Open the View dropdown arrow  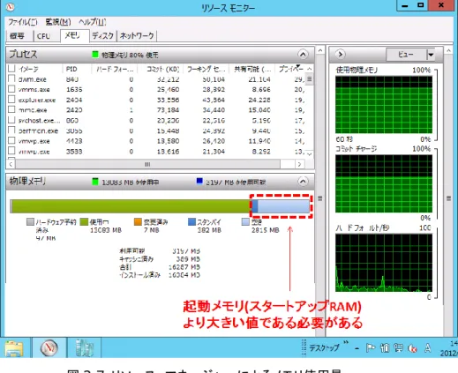[431, 55]
